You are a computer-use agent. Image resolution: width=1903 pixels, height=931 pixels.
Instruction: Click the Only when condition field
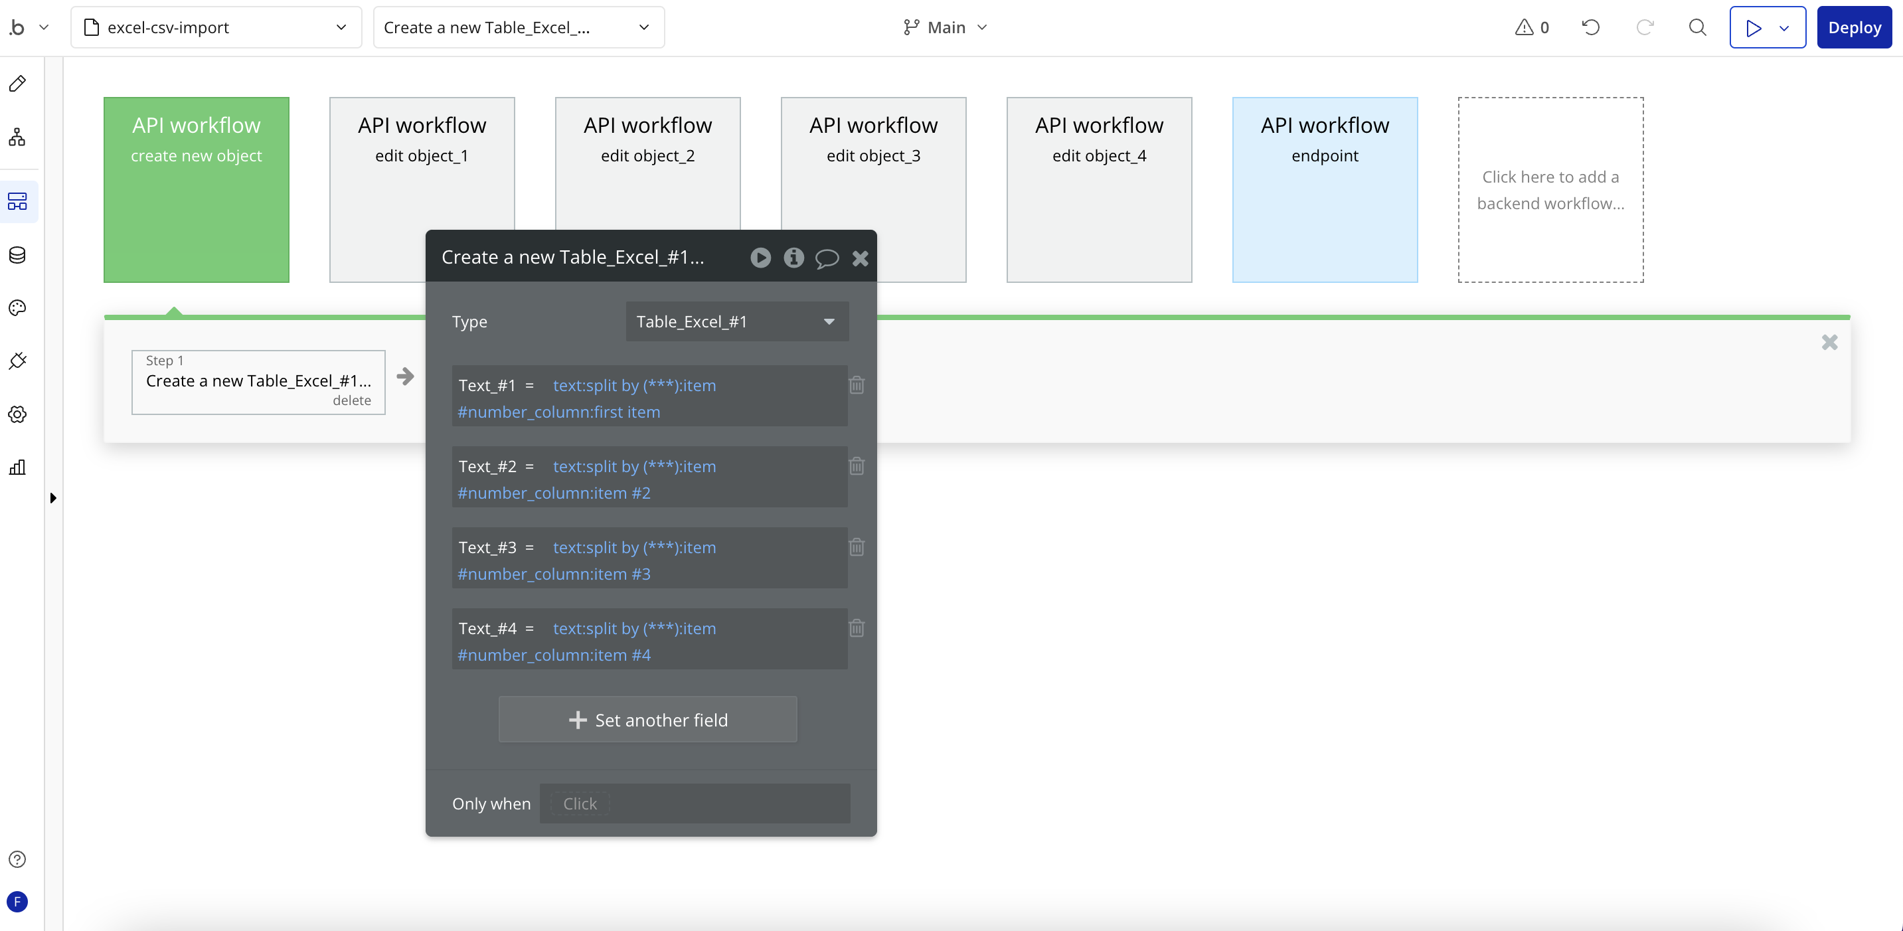[695, 804]
